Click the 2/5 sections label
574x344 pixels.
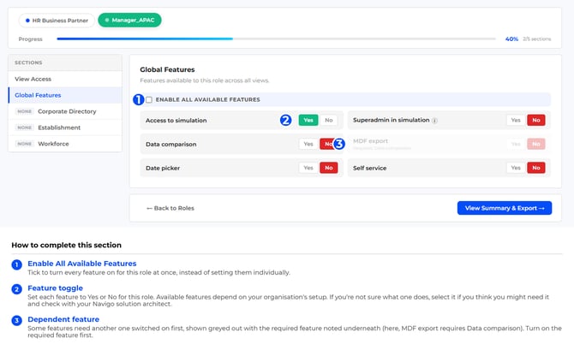coord(536,39)
